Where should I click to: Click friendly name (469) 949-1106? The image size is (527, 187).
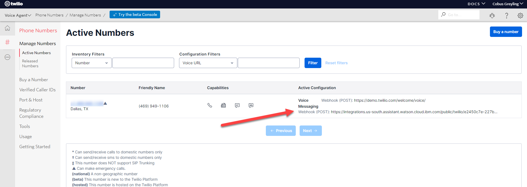click(154, 106)
